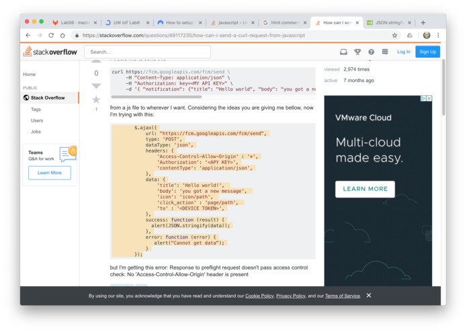Dismiss the cookie policy banner
The width and height of the screenshot is (467, 332).
[369, 296]
